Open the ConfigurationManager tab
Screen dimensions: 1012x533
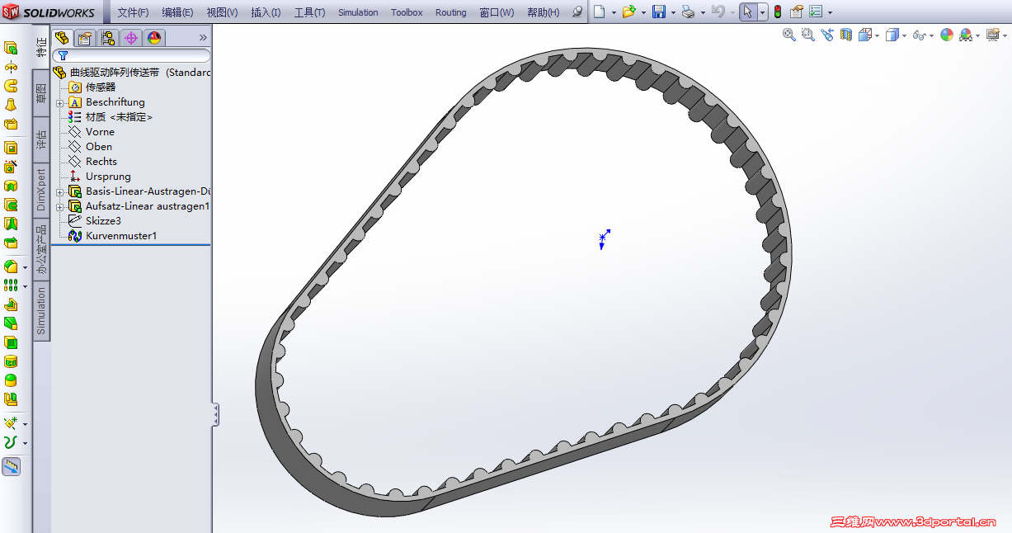click(x=108, y=38)
